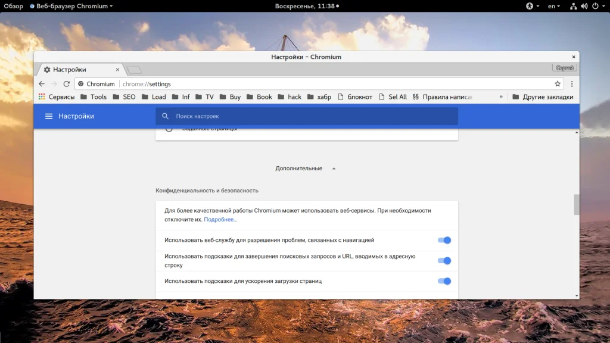Screen dimensions: 610x343
Task: Open the Веб-браузер Chromium app menu
Action: point(71,6)
